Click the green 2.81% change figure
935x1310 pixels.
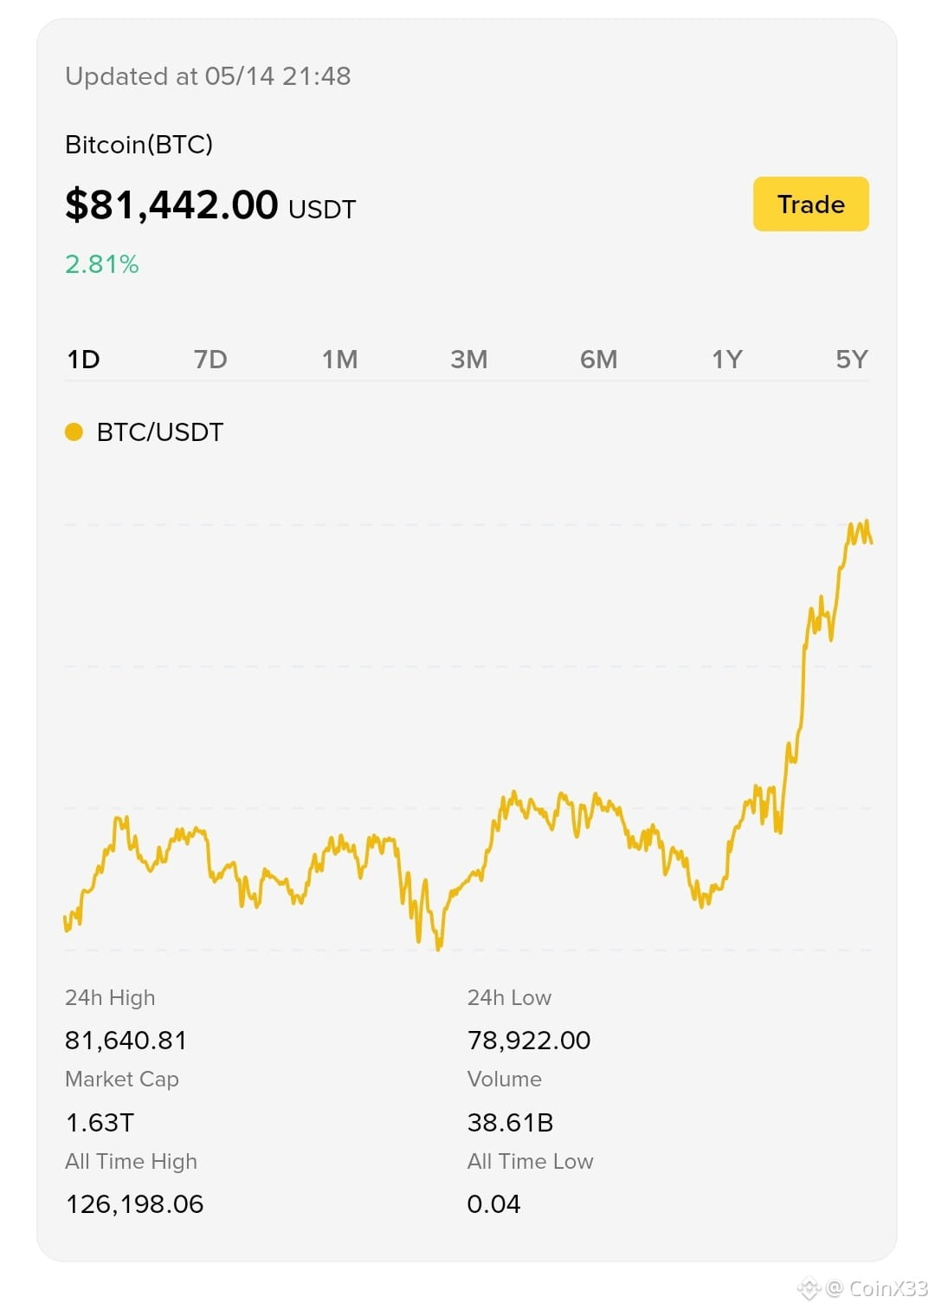(x=102, y=264)
